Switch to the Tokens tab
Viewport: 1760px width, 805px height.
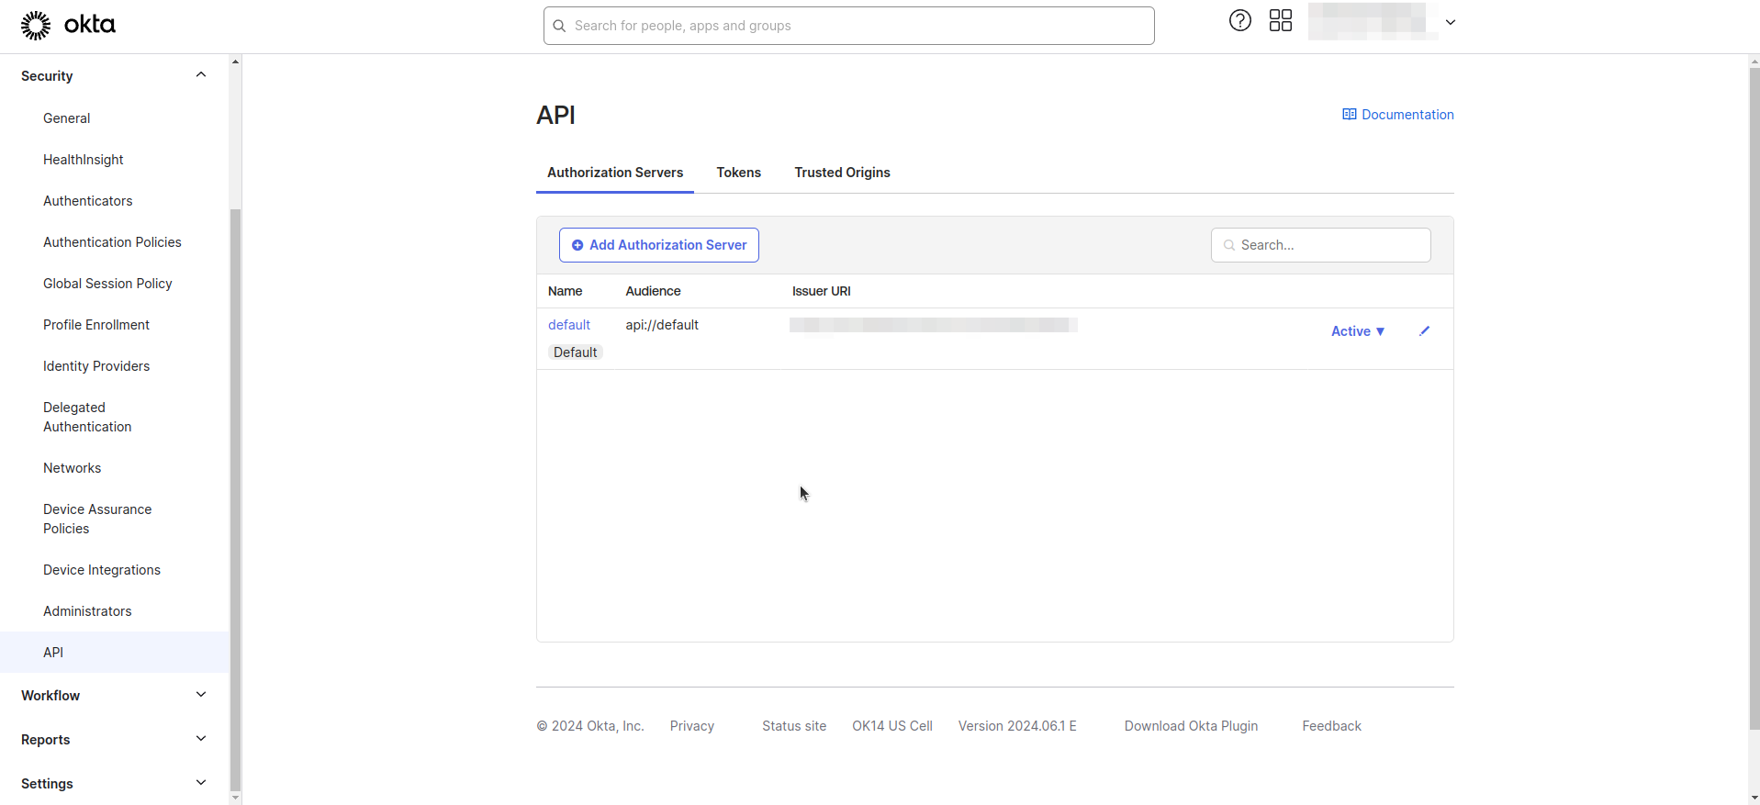(739, 173)
